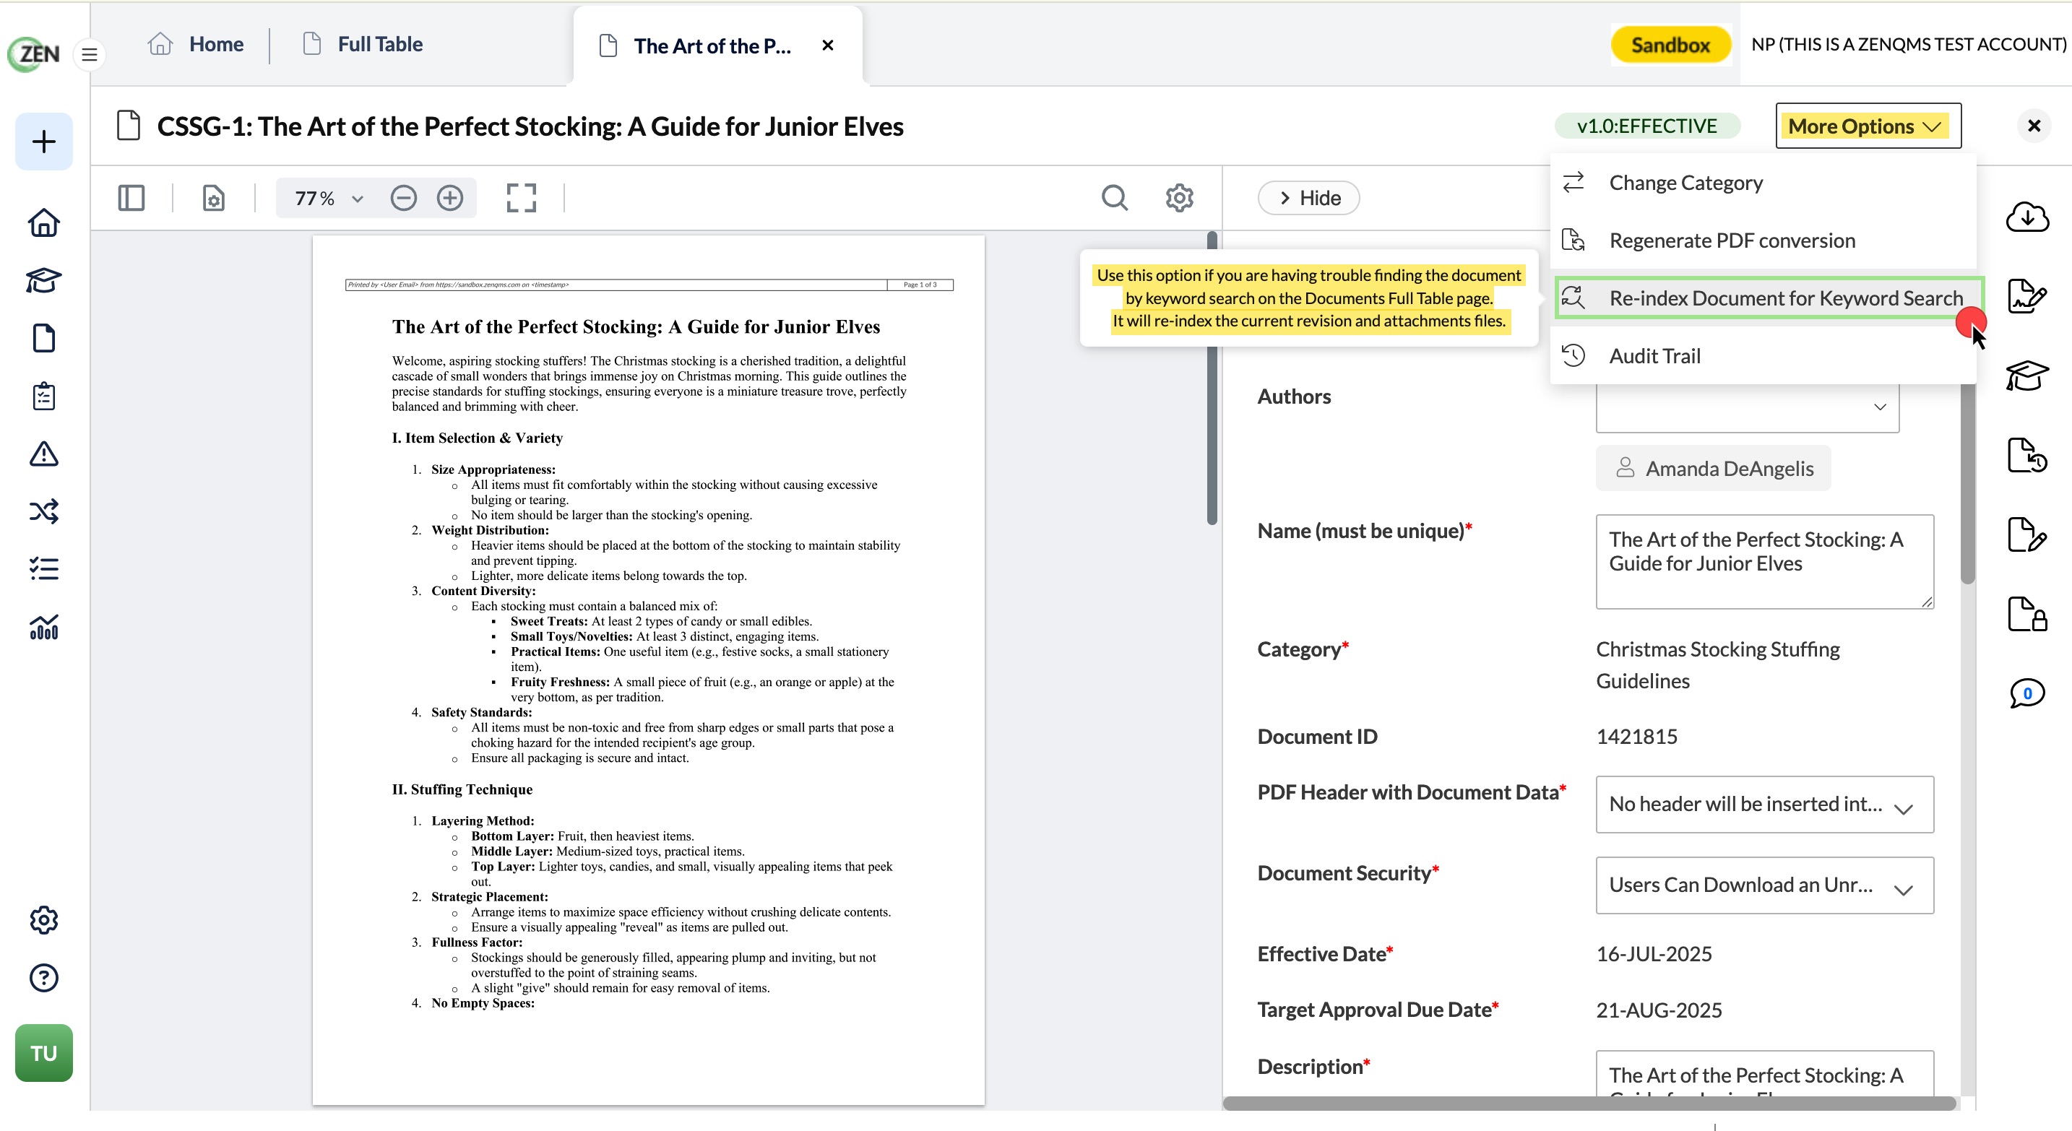The height and width of the screenshot is (1131, 2072).
Task: Click the 16-JUL-2025 effective date value
Action: [x=1654, y=954]
